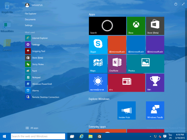Open the Windows Feedback tile

click(x=155, y=110)
